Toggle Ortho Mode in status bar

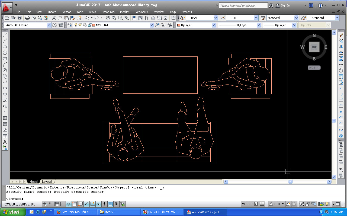(63, 204)
